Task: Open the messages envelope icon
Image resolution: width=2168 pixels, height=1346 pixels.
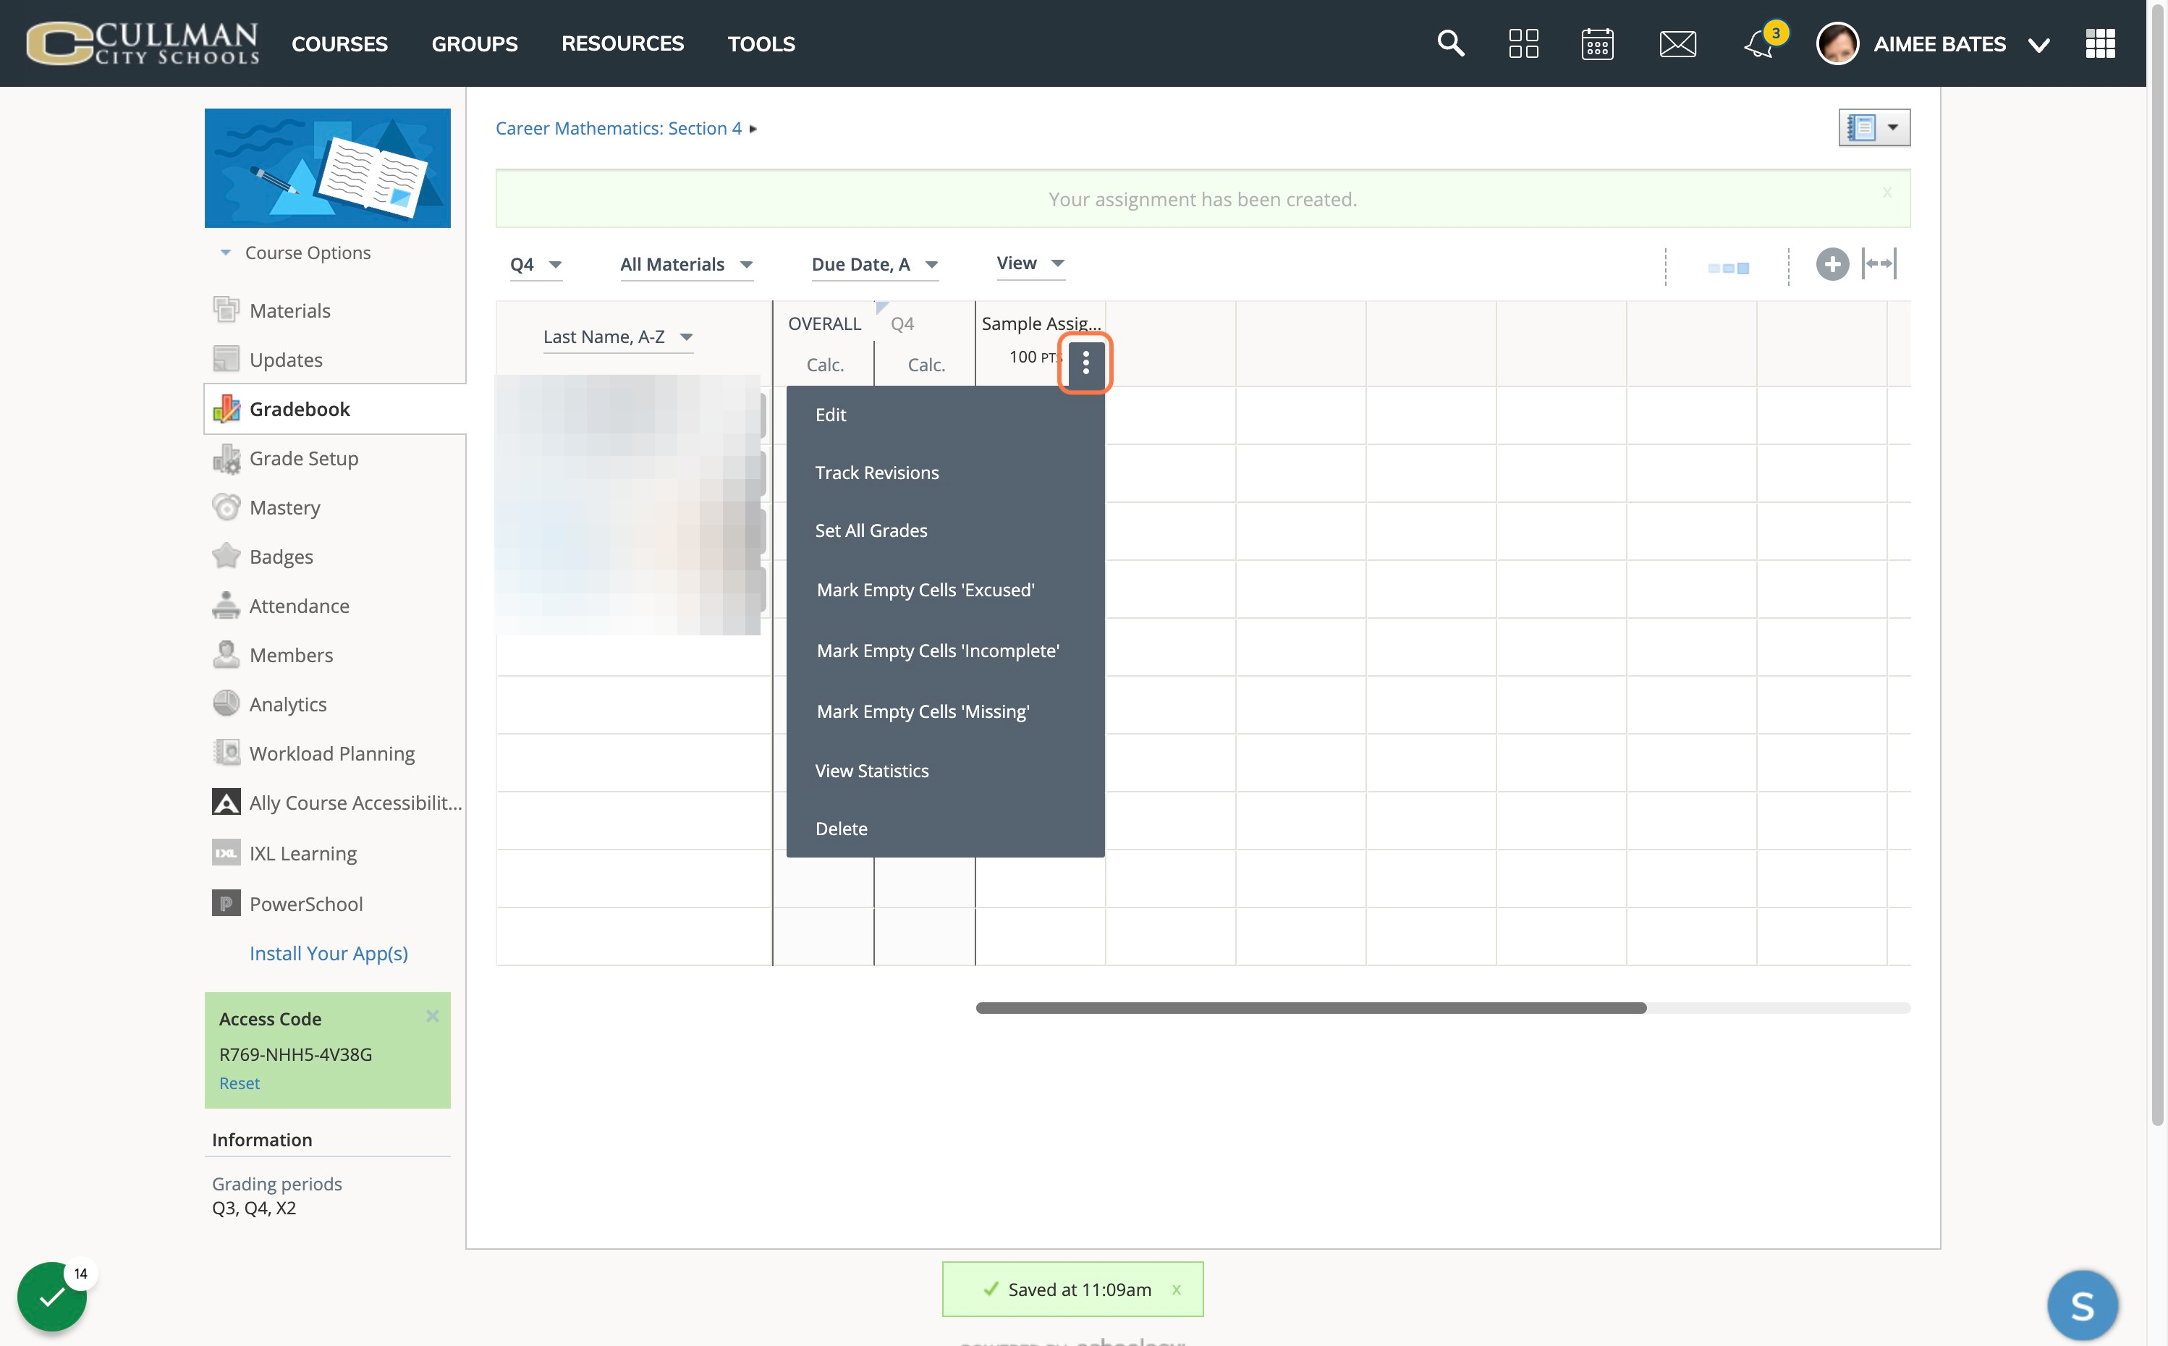Action: [1677, 43]
